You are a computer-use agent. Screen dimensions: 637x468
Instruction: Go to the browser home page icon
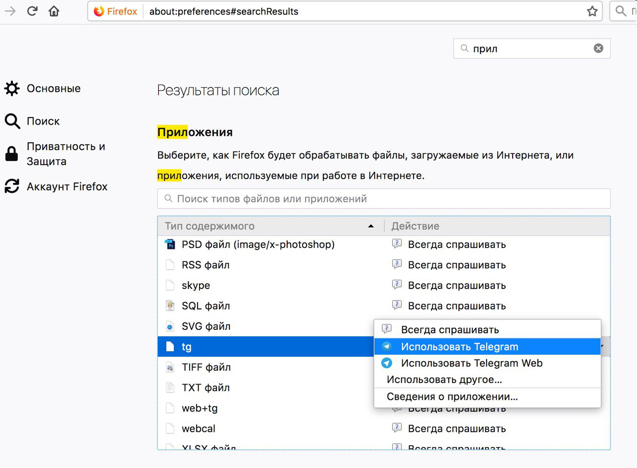click(x=54, y=11)
